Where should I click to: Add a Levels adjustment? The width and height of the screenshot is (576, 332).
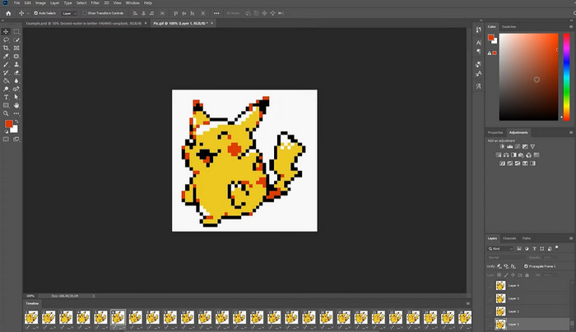click(510, 147)
